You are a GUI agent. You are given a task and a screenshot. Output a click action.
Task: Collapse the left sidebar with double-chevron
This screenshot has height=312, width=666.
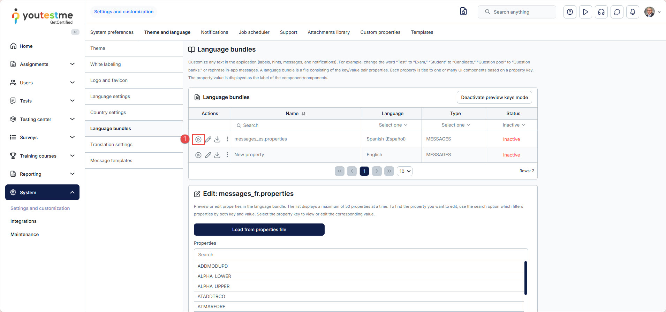pos(75,32)
